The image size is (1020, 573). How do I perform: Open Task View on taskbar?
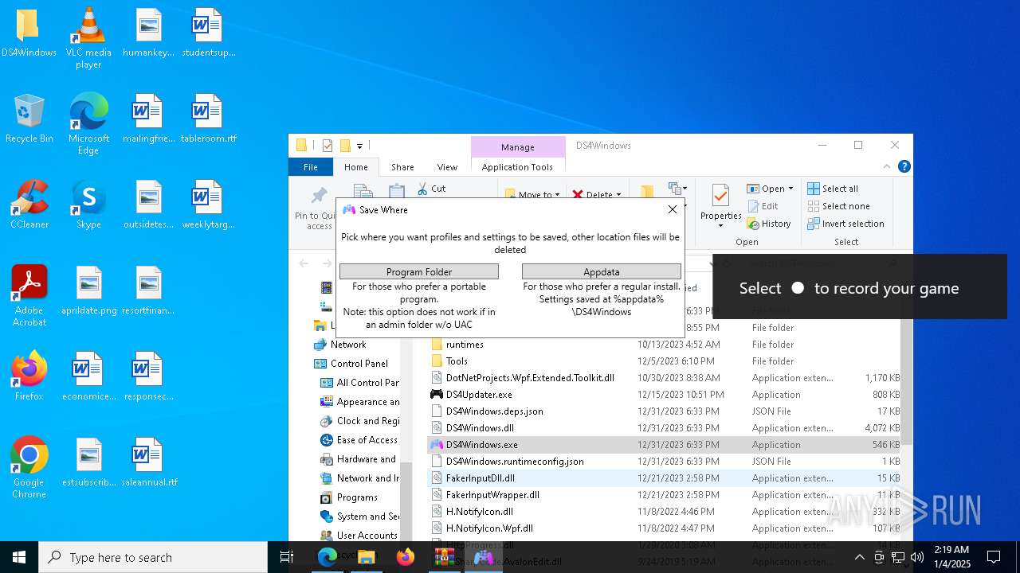(287, 557)
